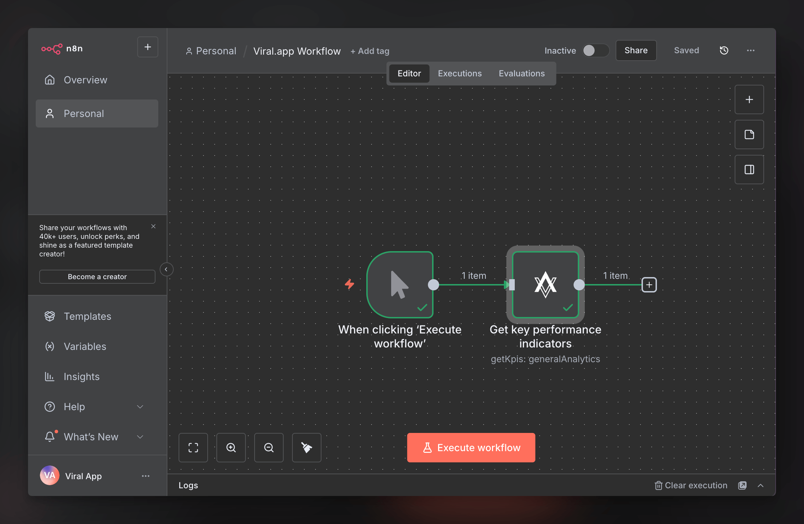Add a sticky note from the right toolbar
This screenshot has width=804, height=524.
click(x=749, y=135)
